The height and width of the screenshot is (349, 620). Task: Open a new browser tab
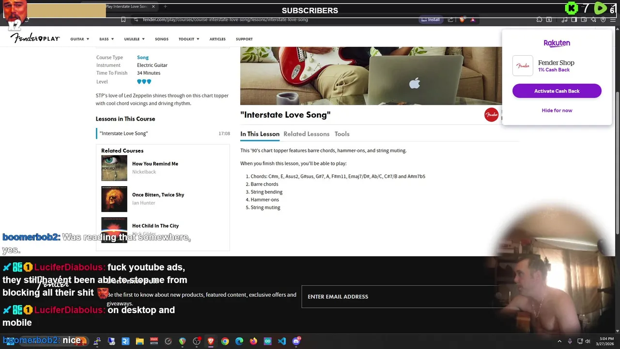pyautogui.click(x=165, y=6)
